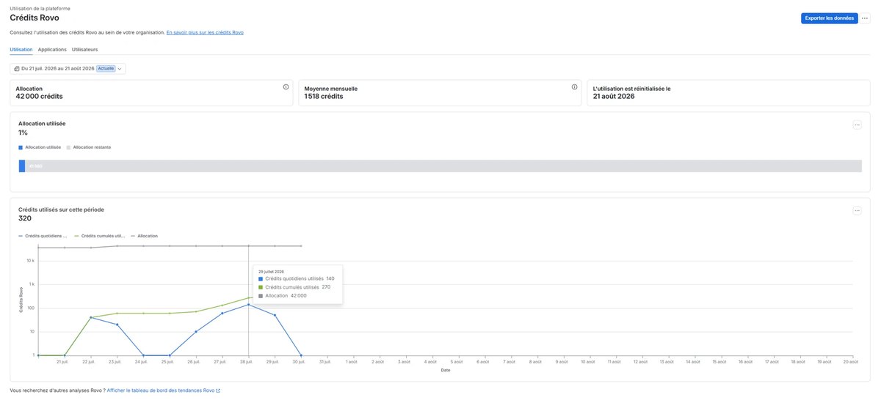881x400 pixels.
Task: Click the Allocation utilisée blue legend swatch
Action: tap(21, 147)
